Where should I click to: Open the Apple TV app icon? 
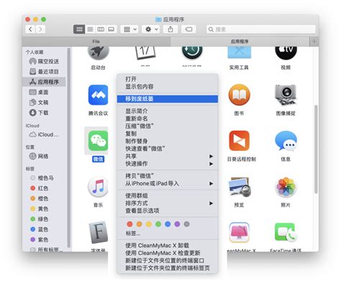[x=286, y=53]
